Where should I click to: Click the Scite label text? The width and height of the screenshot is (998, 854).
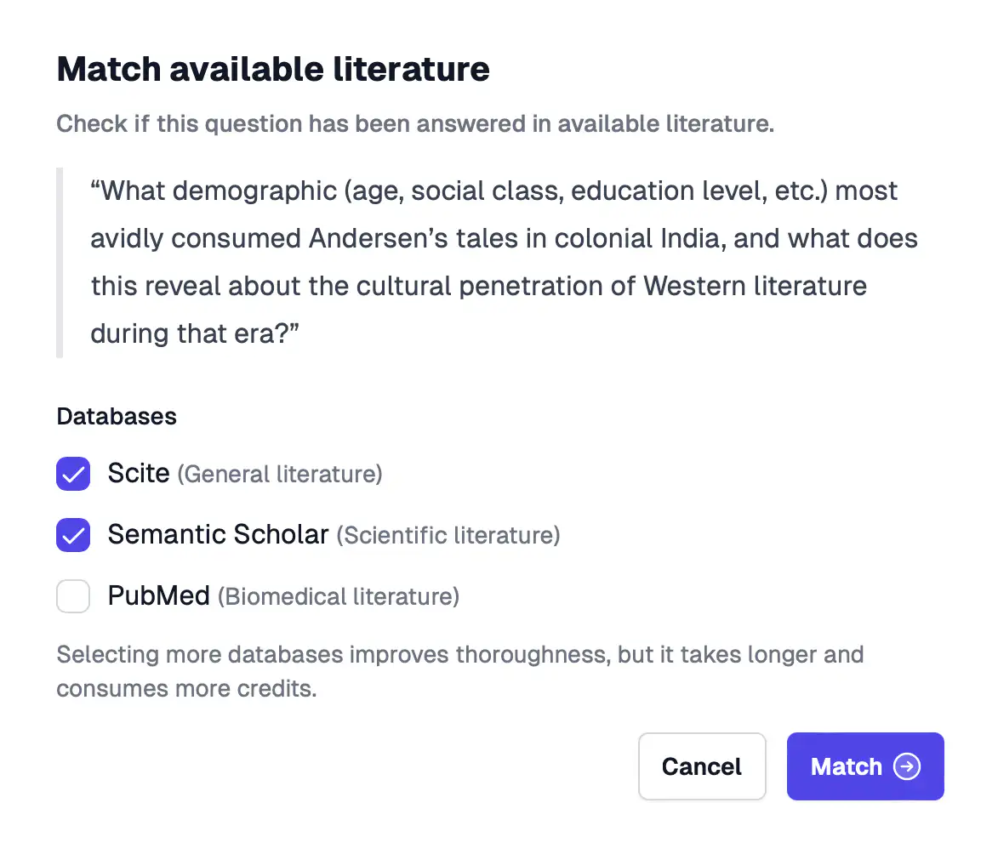139,474
